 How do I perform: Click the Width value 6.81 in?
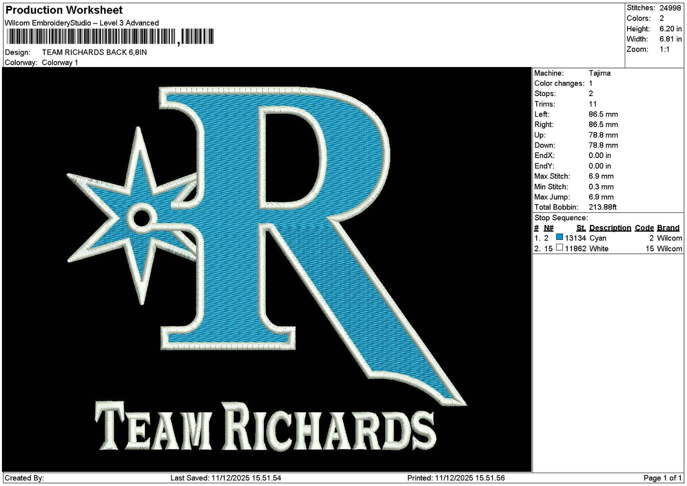tap(670, 39)
